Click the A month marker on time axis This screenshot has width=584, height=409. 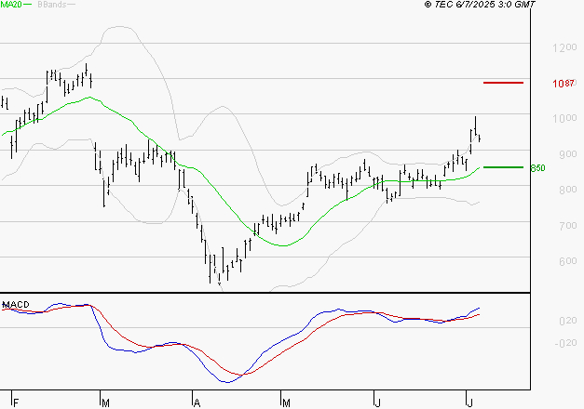coord(197,402)
